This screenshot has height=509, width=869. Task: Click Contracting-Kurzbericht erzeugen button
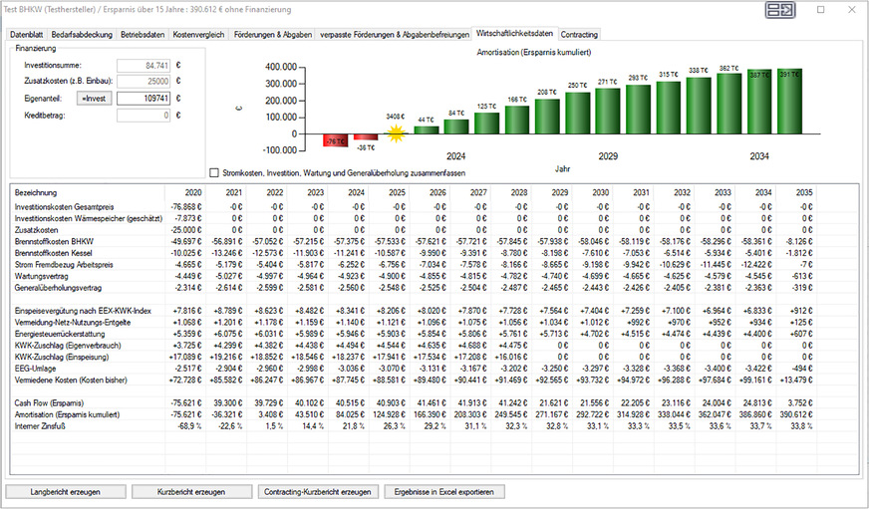coord(317,492)
